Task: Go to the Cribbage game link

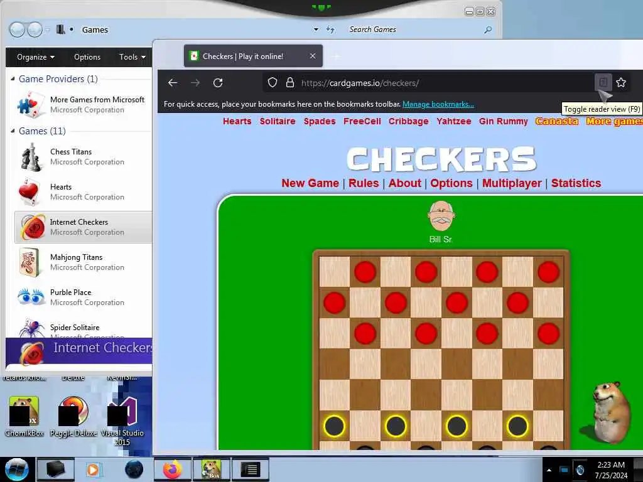Action: 408,121
